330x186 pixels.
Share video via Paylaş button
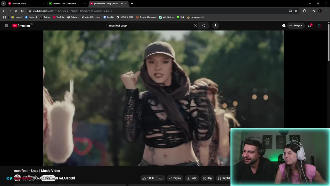click(x=175, y=178)
